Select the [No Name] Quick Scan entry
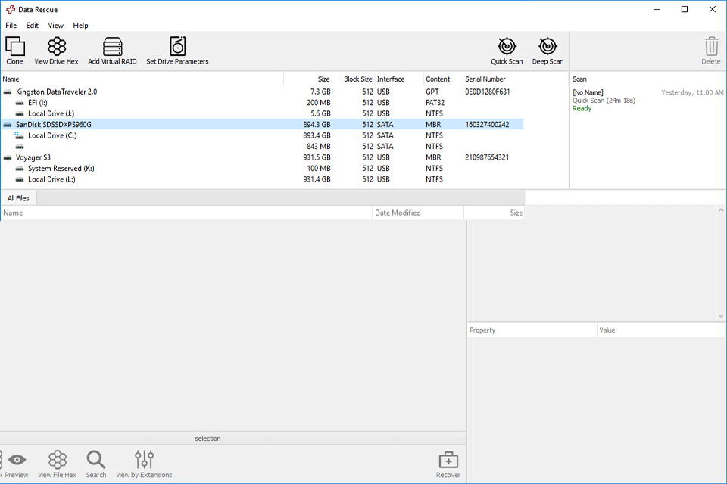This screenshot has width=727, height=484. [x=647, y=101]
